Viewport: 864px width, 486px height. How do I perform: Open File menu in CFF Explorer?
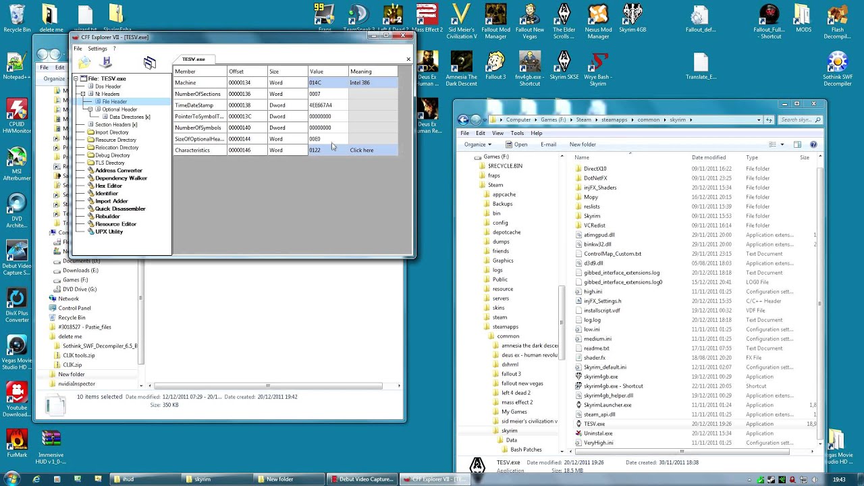(x=78, y=49)
